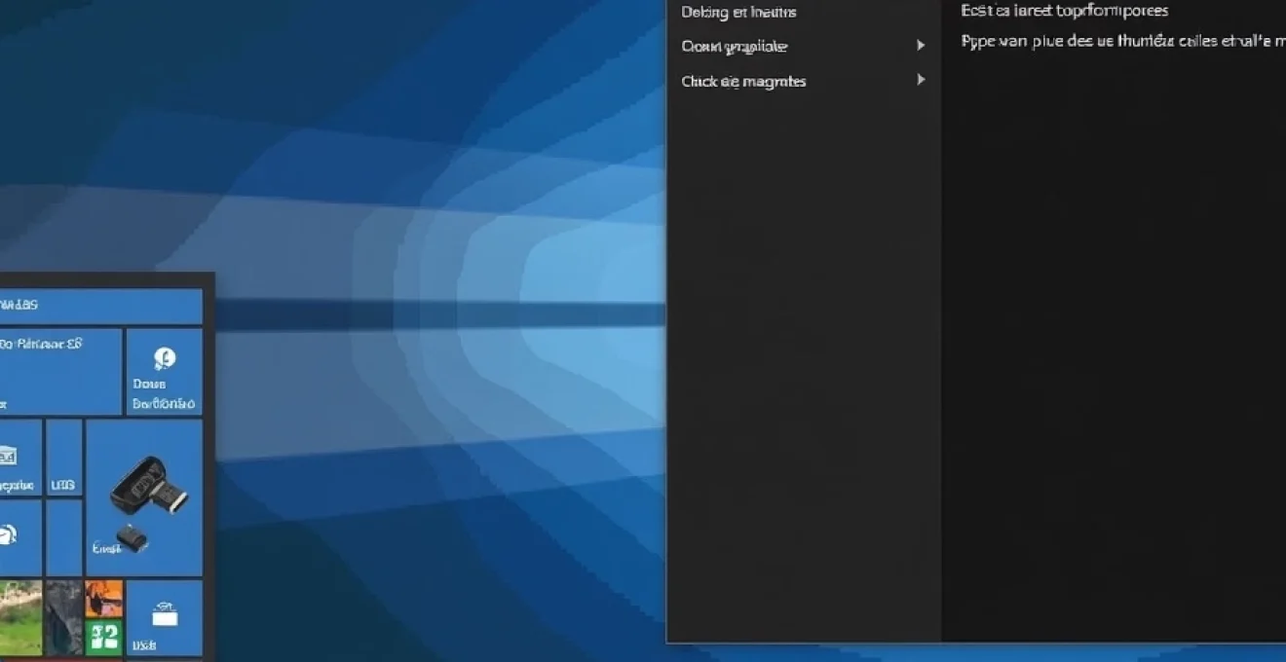Click the top header bar of tile panel

pyautogui.click(x=97, y=306)
